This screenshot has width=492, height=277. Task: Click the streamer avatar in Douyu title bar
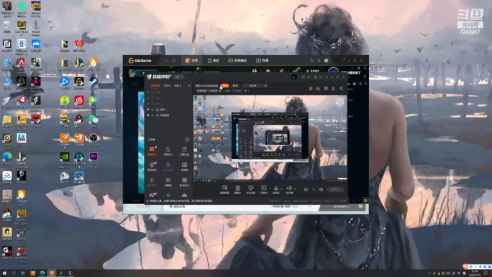coord(294,77)
